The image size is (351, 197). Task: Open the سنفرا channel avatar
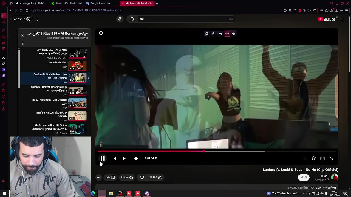pos(335,177)
